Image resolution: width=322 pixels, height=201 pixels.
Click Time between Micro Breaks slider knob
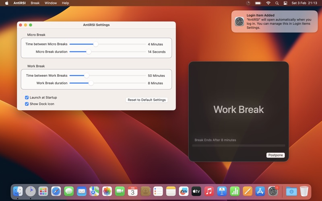click(x=96, y=44)
